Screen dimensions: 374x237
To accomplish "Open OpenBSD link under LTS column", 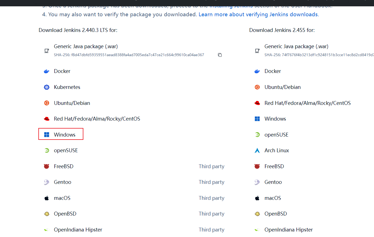I will click(65, 214).
